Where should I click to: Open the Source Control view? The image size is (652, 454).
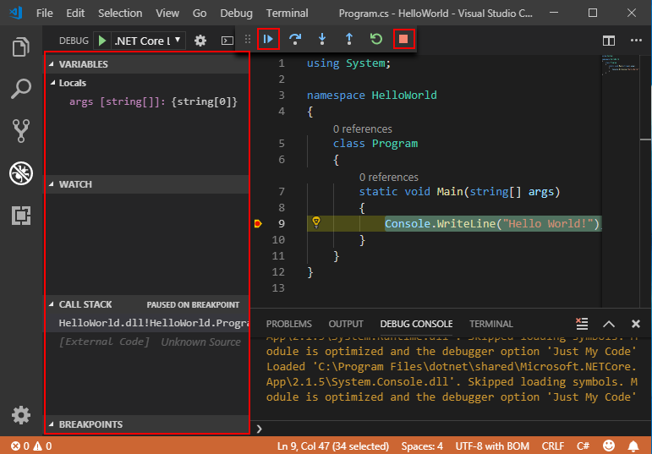(21, 130)
